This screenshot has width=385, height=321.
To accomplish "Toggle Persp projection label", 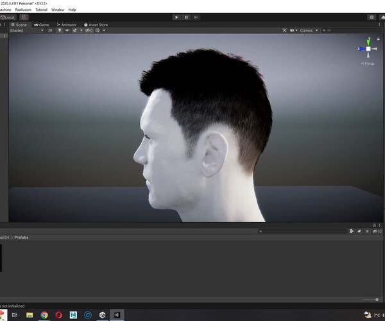I will click(368, 64).
